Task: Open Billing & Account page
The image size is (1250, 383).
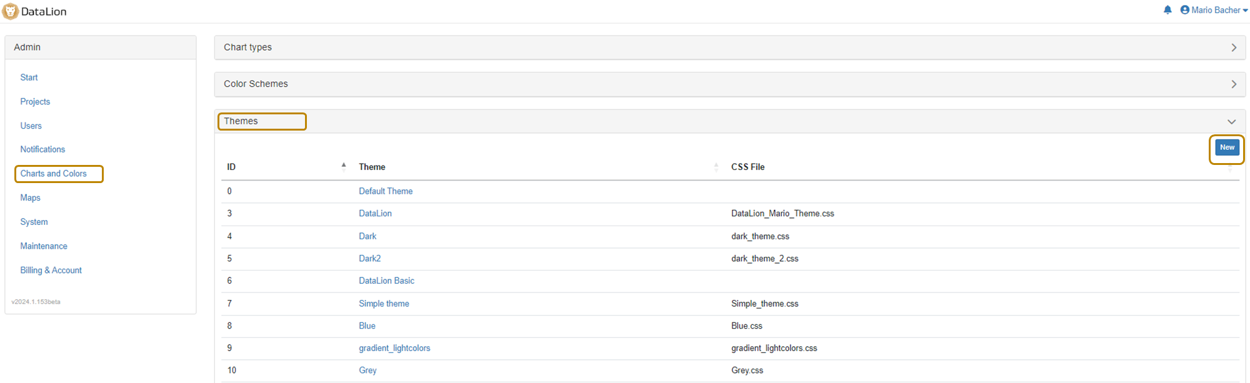Action: [x=51, y=271]
